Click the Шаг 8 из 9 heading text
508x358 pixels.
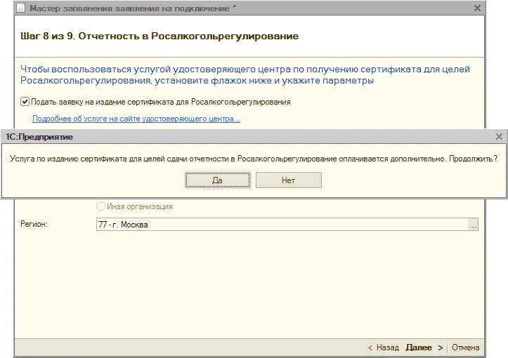pyautogui.click(x=159, y=36)
